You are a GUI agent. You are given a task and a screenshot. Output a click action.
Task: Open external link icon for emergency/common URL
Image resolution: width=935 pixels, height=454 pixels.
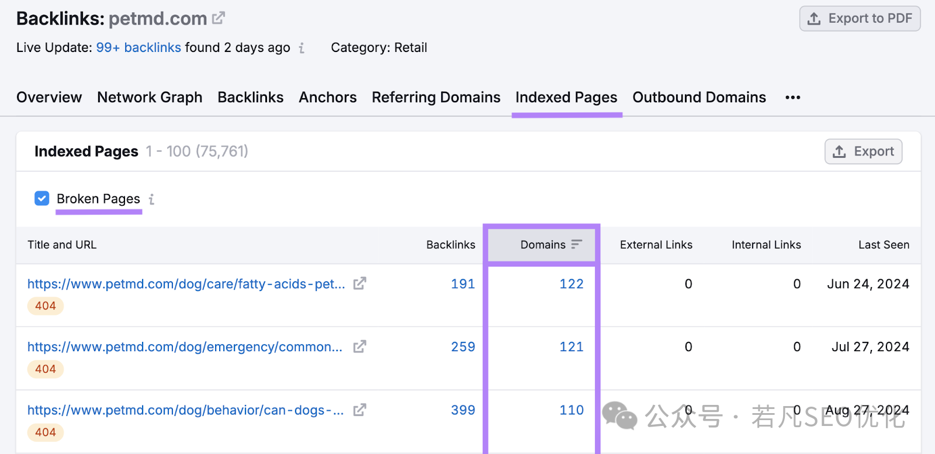tap(360, 346)
